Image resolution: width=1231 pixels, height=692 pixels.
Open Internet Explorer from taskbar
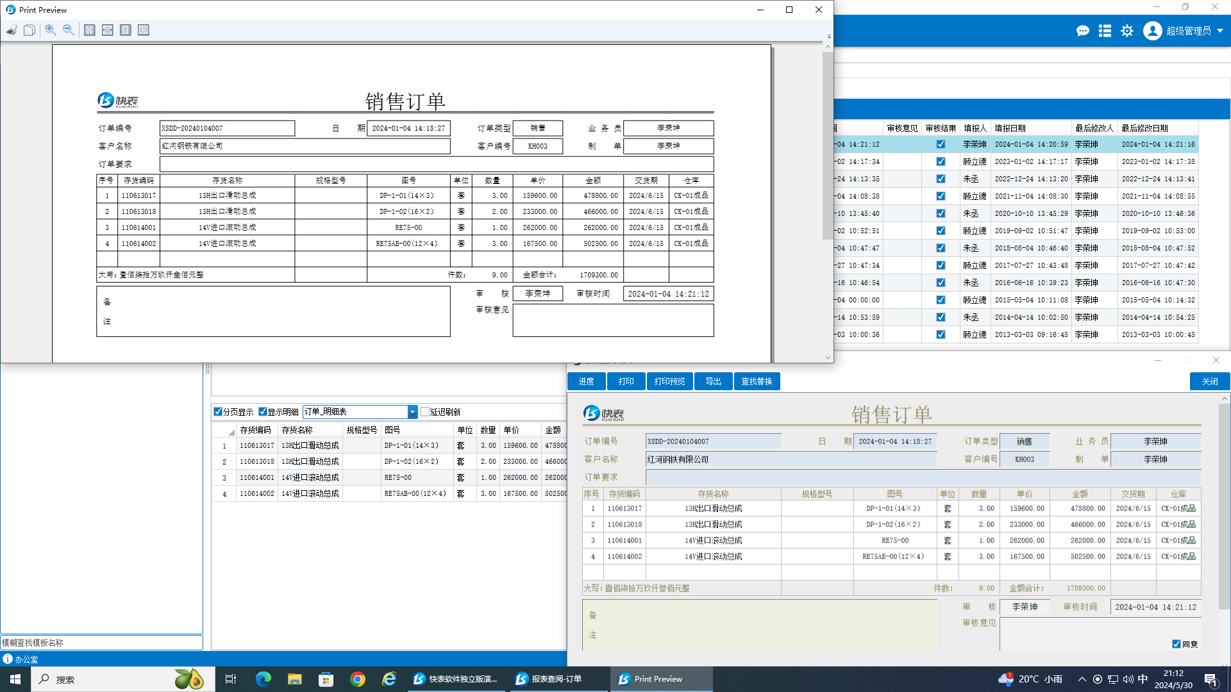click(389, 679)
